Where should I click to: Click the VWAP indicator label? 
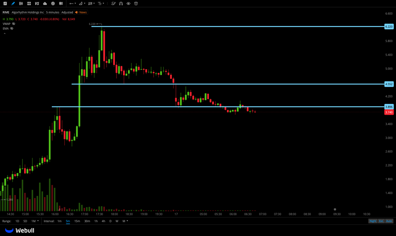[x=7, y=24]
